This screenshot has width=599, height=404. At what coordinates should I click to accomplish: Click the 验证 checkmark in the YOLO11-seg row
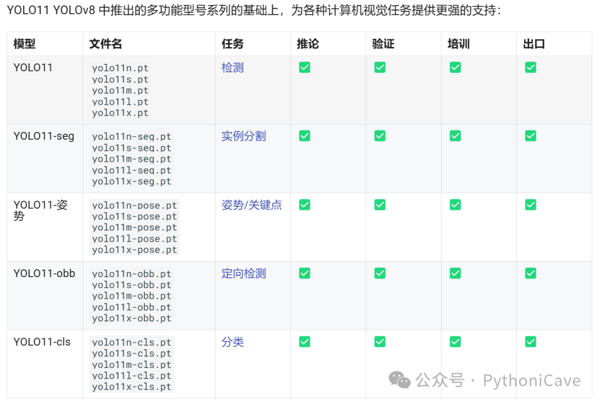[x=380, y=136]
